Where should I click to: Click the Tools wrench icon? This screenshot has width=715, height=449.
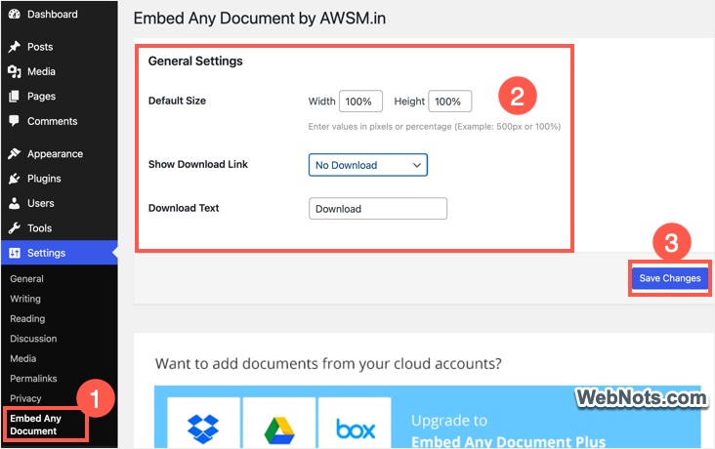pos(15,228)
